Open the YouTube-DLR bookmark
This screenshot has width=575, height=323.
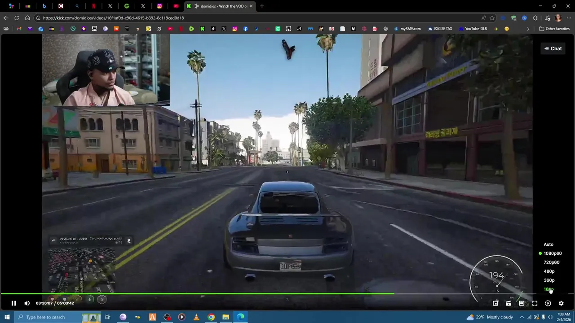[x=473, y=29]
